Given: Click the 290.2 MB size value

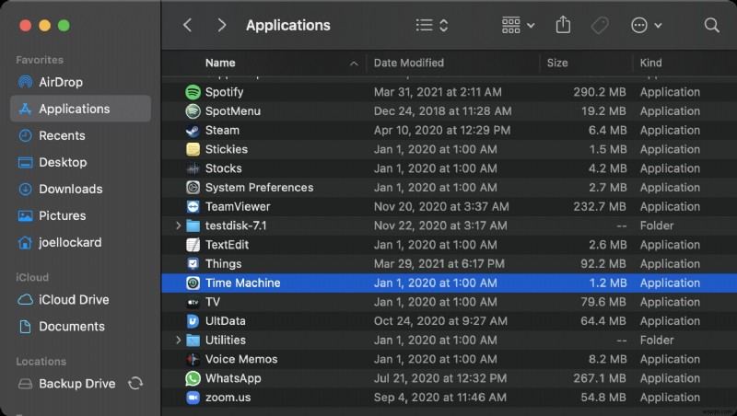Looking at the screenshot, I should point(600,92).
